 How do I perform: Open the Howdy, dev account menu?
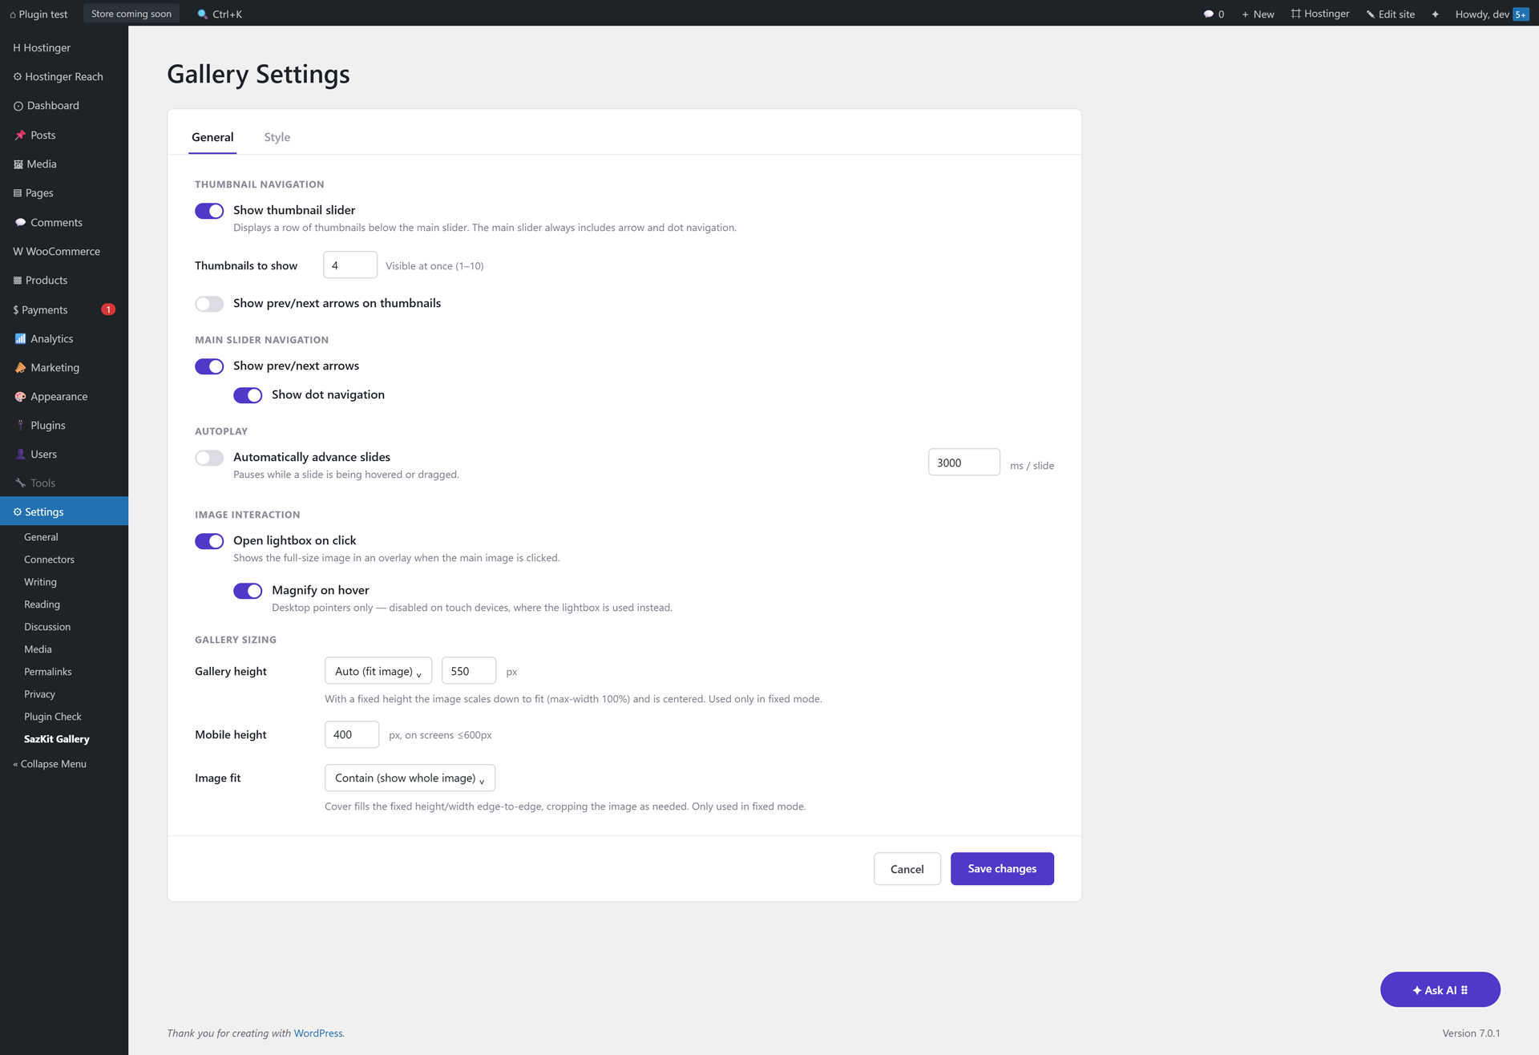(x=1491, y=14)
